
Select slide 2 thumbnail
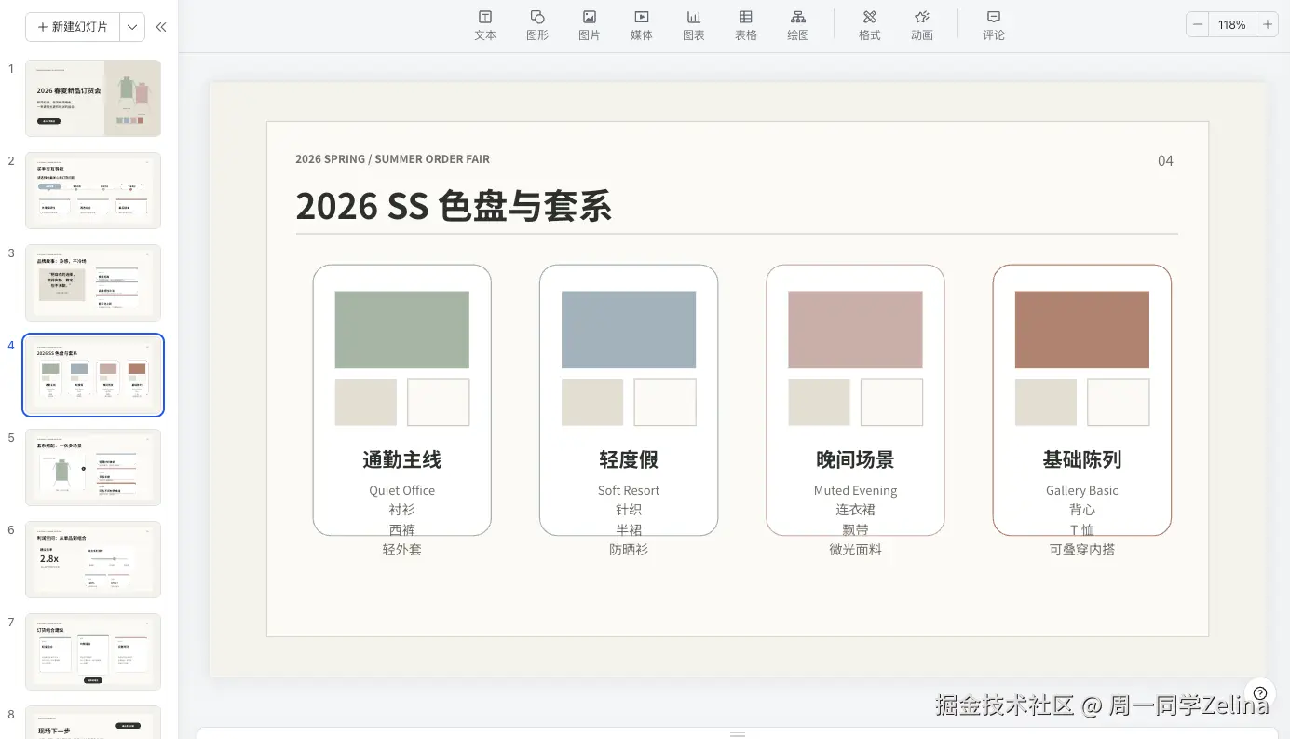pyautogui.click(x=93, y=190)
